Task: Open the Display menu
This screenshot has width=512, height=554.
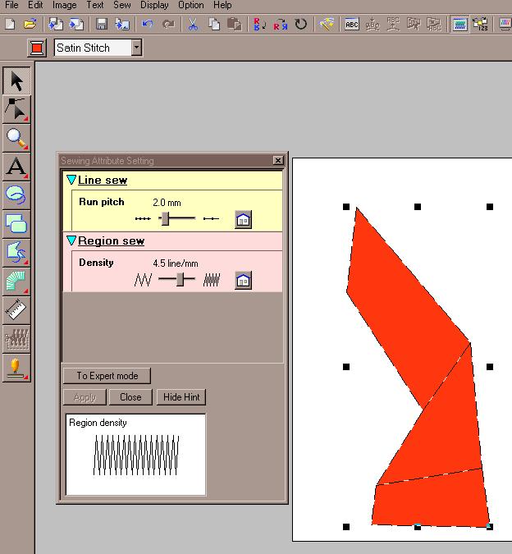Action: tap(154, 5)
